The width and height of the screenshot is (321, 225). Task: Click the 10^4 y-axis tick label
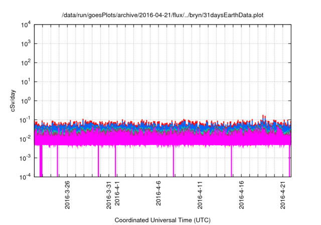click(x=26, y=25)
